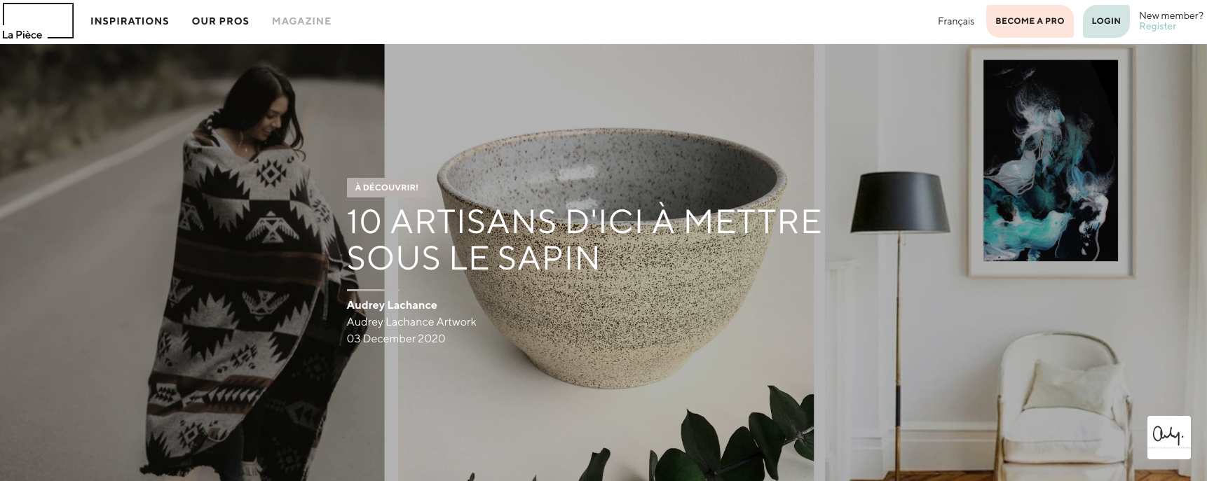Click the Login button
This screenshot has height=481, width=1207.
tap(1106, 21)
